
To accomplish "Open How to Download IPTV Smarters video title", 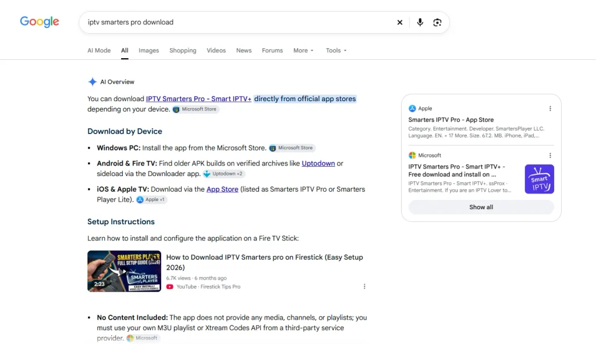I will coord(265,263).
